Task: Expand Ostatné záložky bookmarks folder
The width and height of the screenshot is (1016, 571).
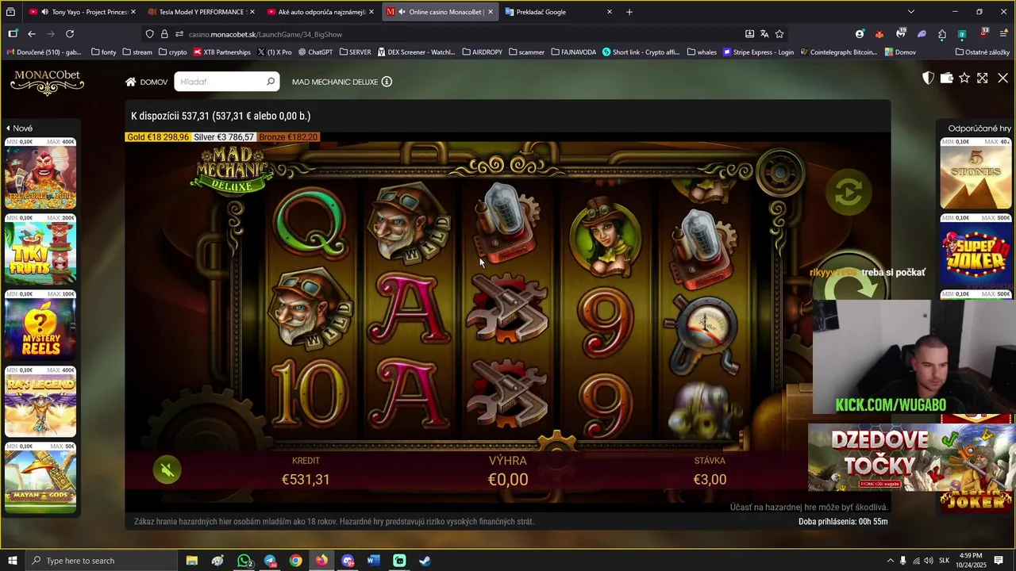Action: click(983, 52)
